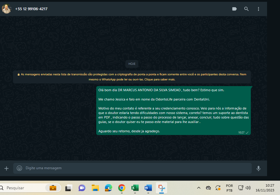Switch to Google Chrome in taskbar
The width and height of the screenshot is (280, 195).
[x=122, y=188]
